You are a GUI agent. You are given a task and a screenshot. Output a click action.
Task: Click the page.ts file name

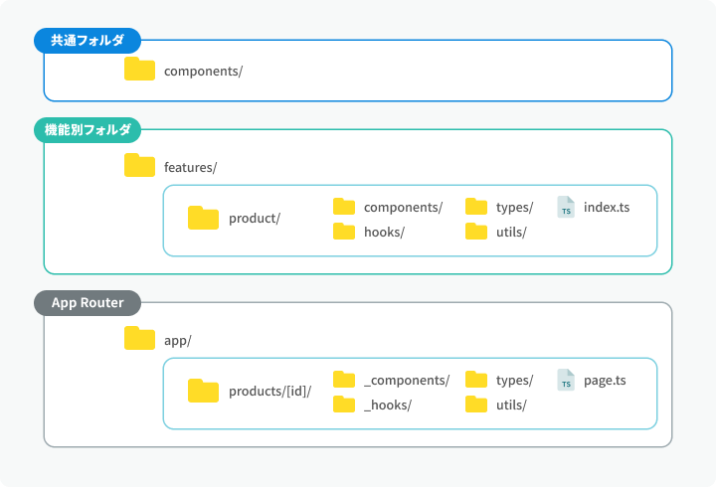coord(605,381)
